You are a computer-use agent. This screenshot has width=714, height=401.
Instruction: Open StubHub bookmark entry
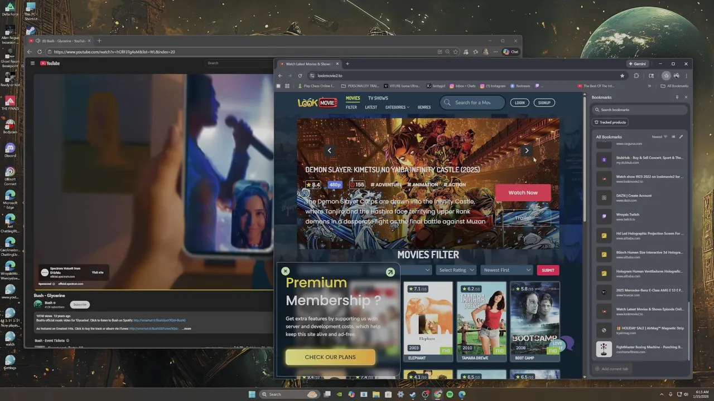click(x=640, y=160)
